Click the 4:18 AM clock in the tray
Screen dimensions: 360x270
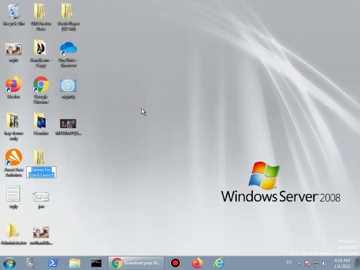342,263
